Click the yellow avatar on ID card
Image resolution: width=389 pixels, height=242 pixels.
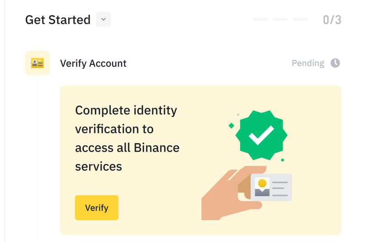click(262, 183)
